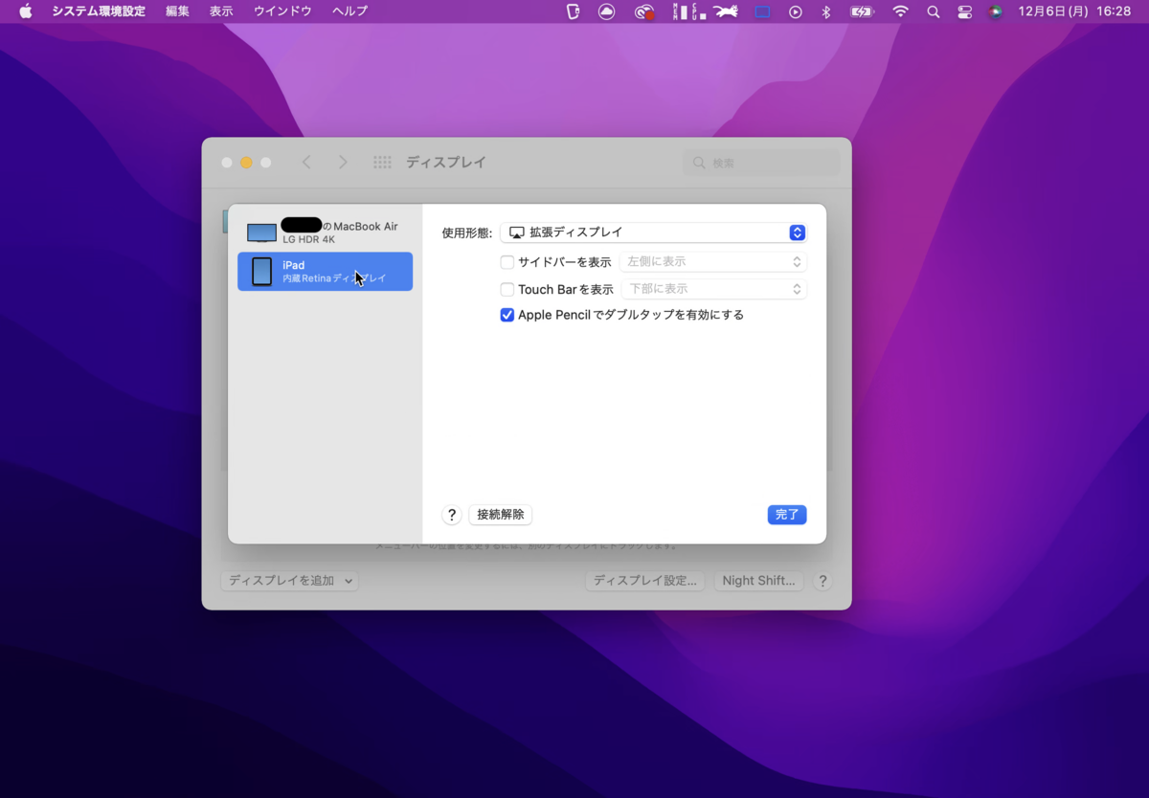Open the Bluetooth menu bar icon
This screenshot has height=798, width=1149.
826,11
